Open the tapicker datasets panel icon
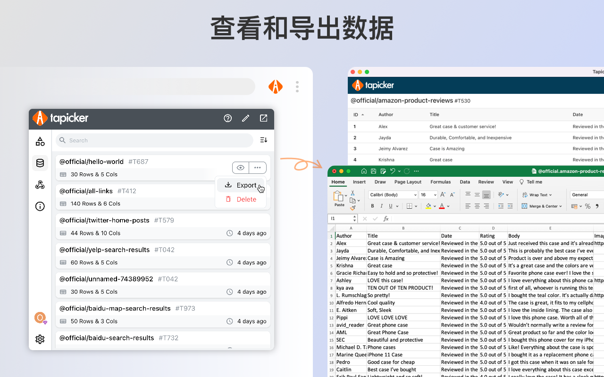 40,163
